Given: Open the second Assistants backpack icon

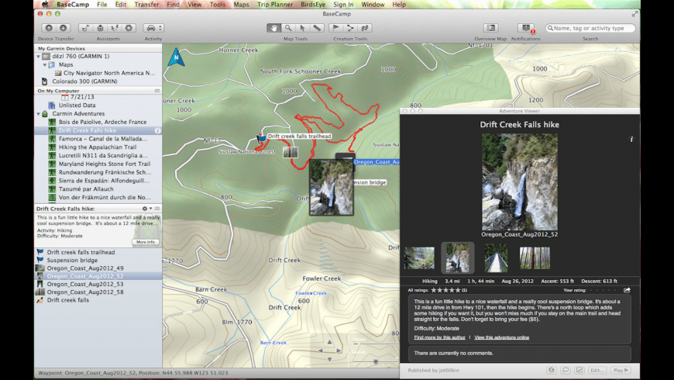Looking at the screenshot, I should click(100, 28).
